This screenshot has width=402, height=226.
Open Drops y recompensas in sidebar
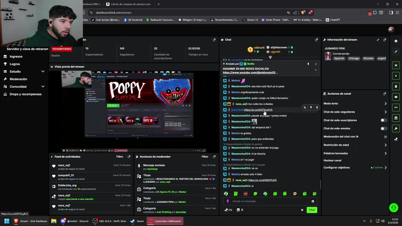[x=25, y=94]
